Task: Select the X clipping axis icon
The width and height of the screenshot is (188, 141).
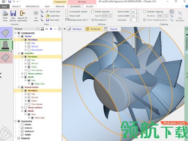Action: (172, 12)
